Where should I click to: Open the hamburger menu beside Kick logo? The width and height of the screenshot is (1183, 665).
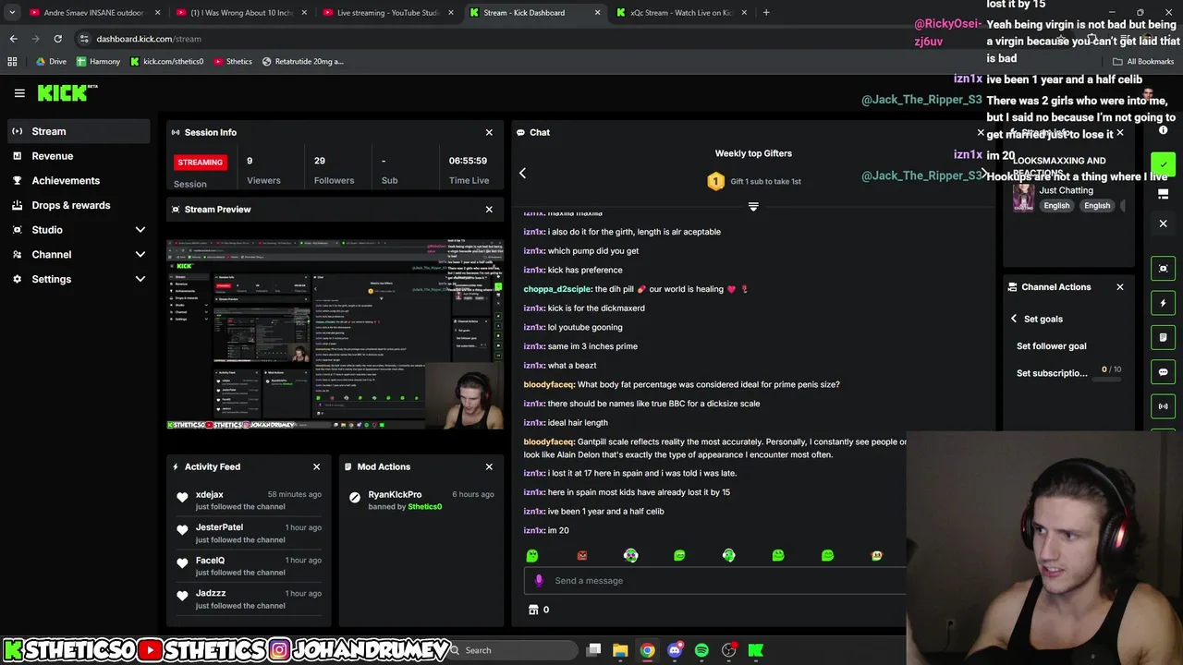click(19, 93)
